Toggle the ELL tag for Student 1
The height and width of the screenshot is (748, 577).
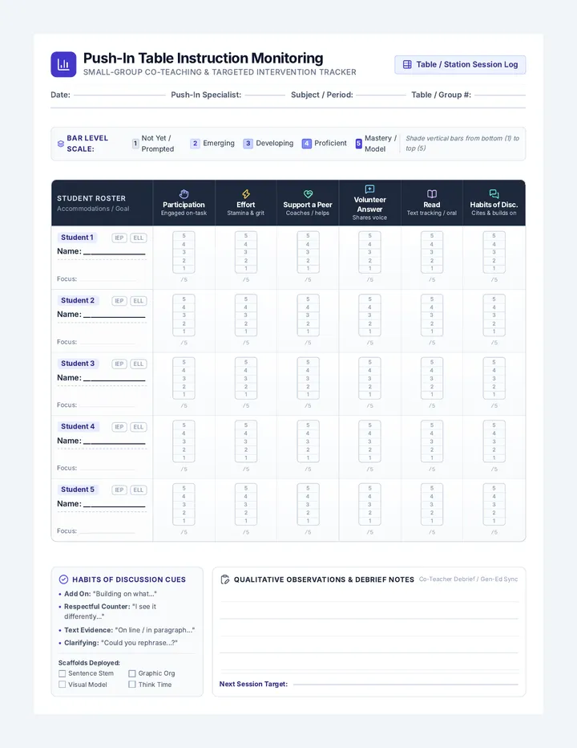click(x=138, y=238)
